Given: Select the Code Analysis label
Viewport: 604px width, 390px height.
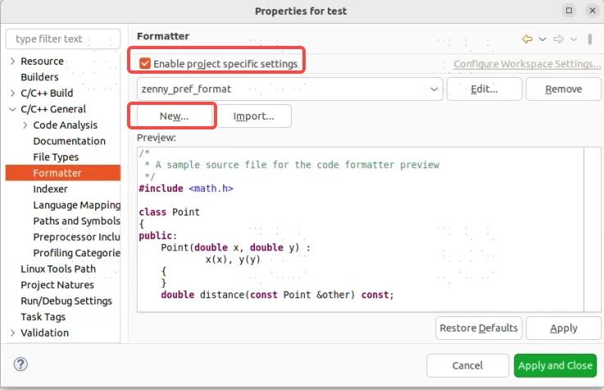Looking at the screenshot, I should (65, 125).
